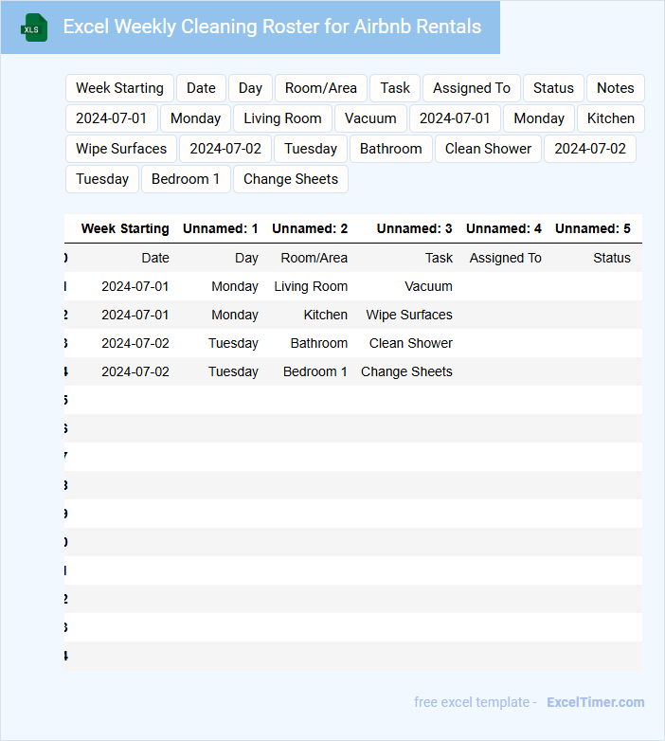The width and height of the screenshot is (665, 741).
Task: Open the ExcelTimer.com link
Action: pos(595,702)
